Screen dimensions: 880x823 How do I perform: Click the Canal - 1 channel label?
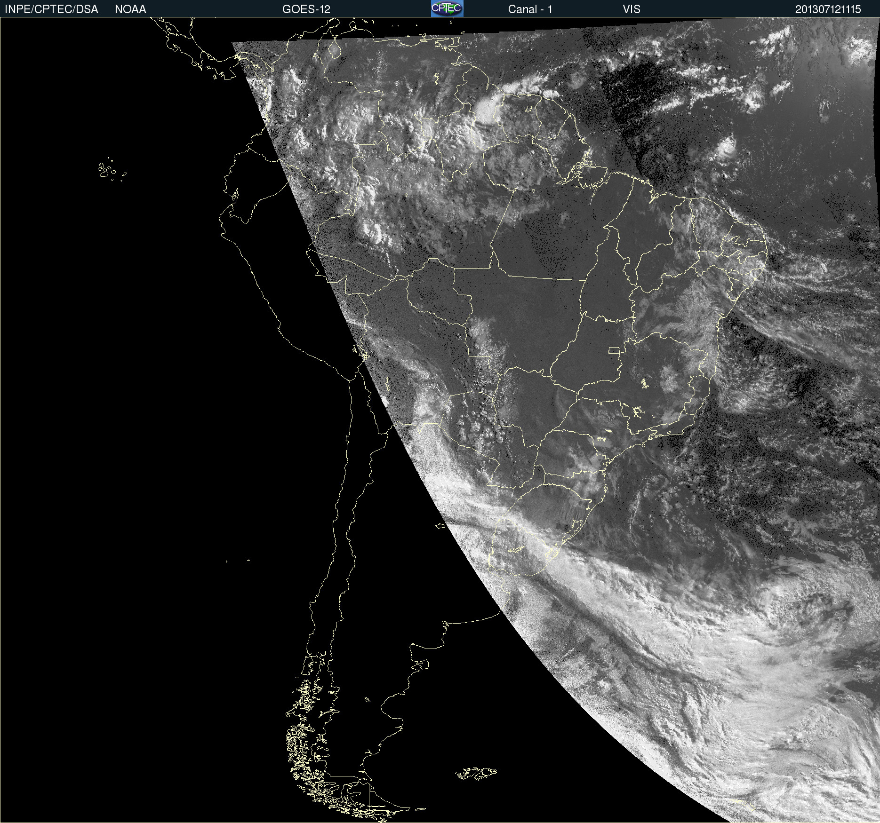tap(530, 9)
